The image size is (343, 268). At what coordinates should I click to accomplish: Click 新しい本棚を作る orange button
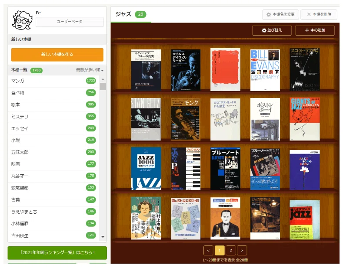click(57, 54)
